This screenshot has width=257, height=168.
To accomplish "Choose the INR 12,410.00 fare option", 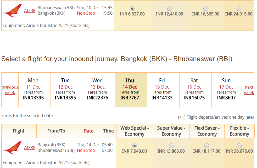I will tap(169, 8).
